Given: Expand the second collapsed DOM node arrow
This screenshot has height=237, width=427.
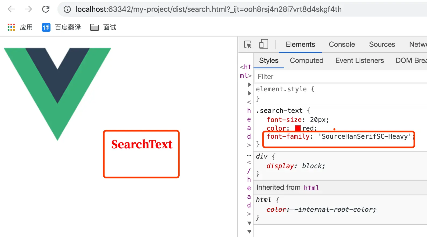Looking at the screenshot, I should pos(249,93).
